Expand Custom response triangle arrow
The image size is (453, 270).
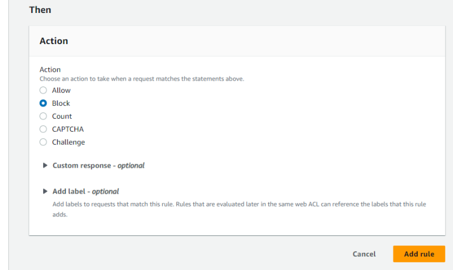[x=45, y=166]
